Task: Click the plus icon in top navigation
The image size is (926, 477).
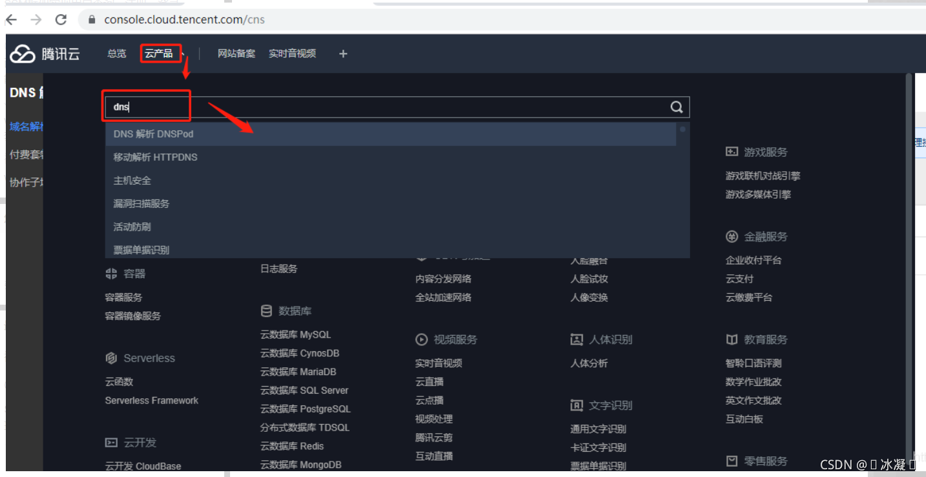Action: (343, 54)
